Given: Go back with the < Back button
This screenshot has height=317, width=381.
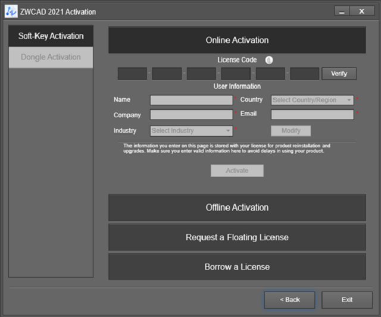Looking at the screenshot, I should pos(290,300).
